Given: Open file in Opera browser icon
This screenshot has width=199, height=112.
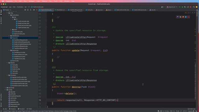Looking at the screenshot, I should pos(189,17).
